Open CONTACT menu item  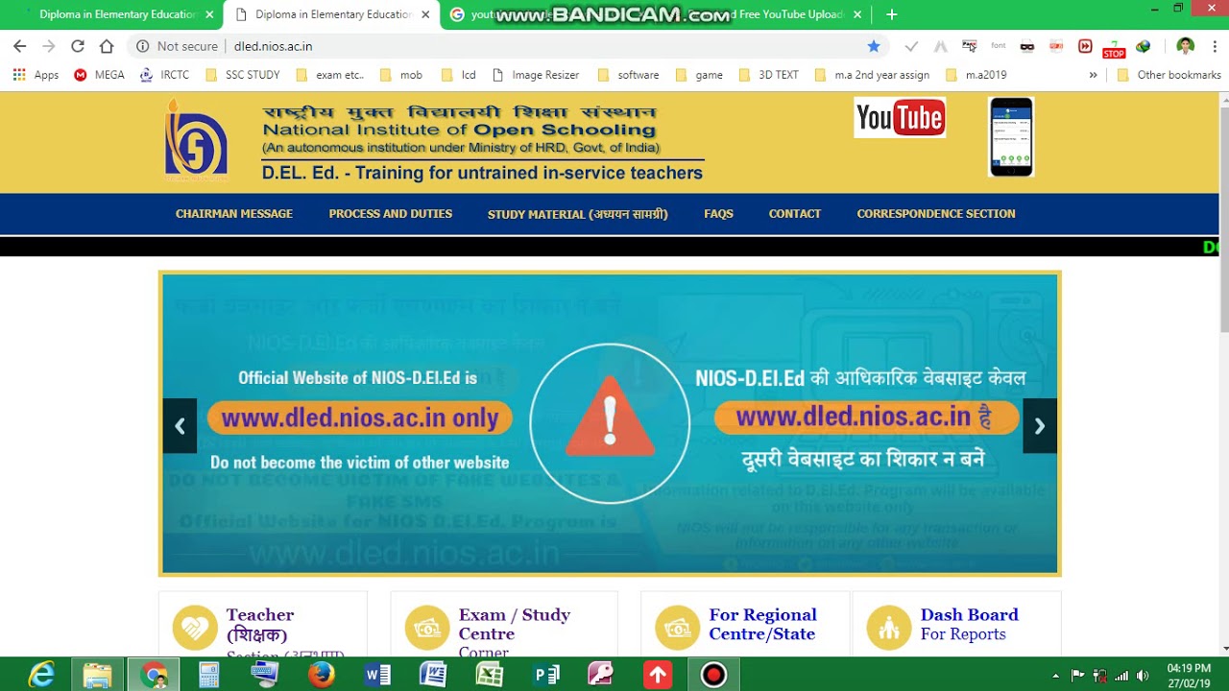coord(795,214)
